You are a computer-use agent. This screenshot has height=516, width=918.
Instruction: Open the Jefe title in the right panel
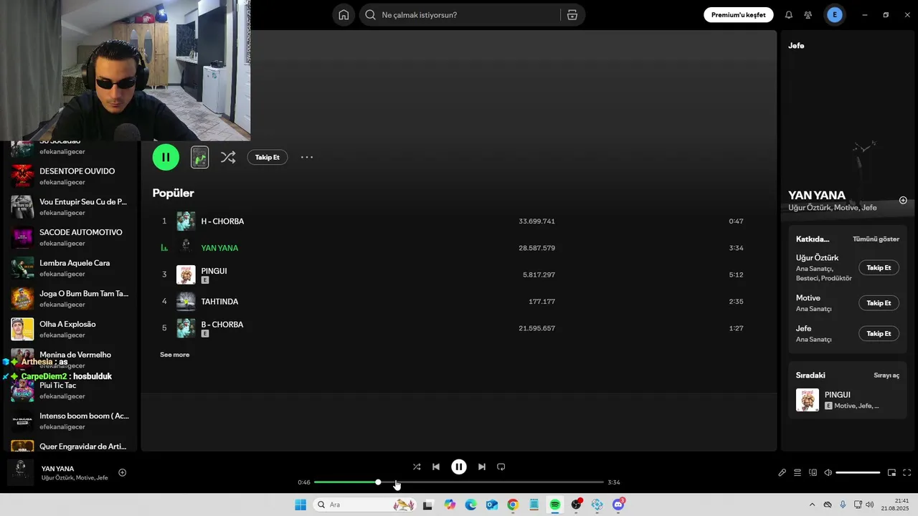click(796, 45)
